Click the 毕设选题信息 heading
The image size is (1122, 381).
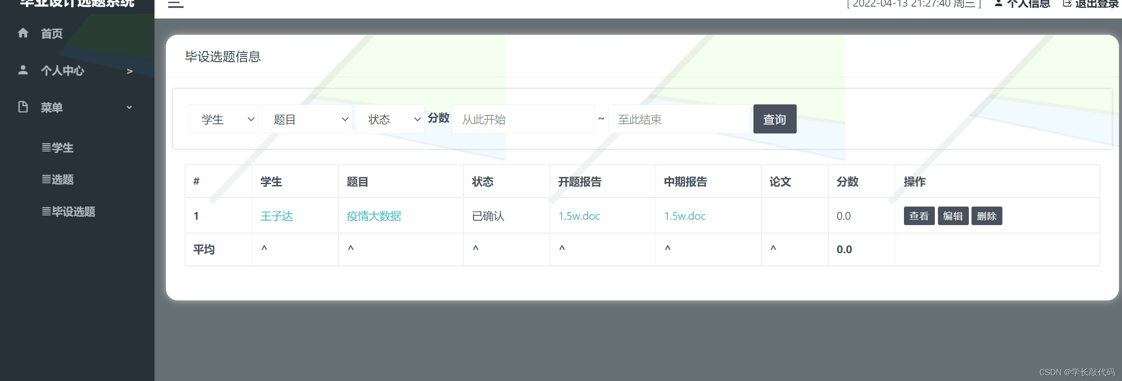click(x=223, y=56)
